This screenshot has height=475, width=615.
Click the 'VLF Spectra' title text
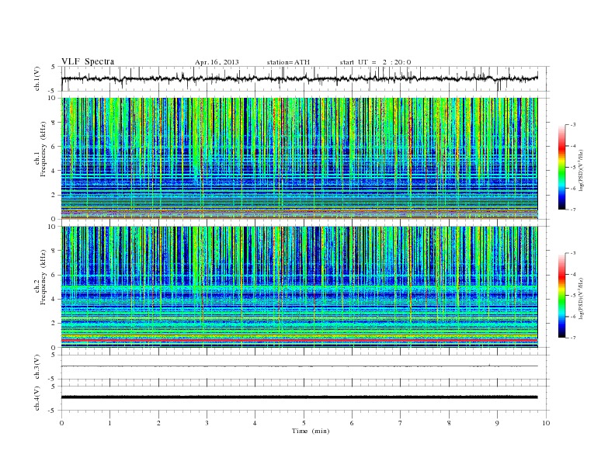(x=88, y=61)
